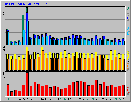Image resolution: width=131 pixels, height=102 pixels.
Task: Click day 6 on the x-axis
Action: pyautogui.click(x=28, y=99)
